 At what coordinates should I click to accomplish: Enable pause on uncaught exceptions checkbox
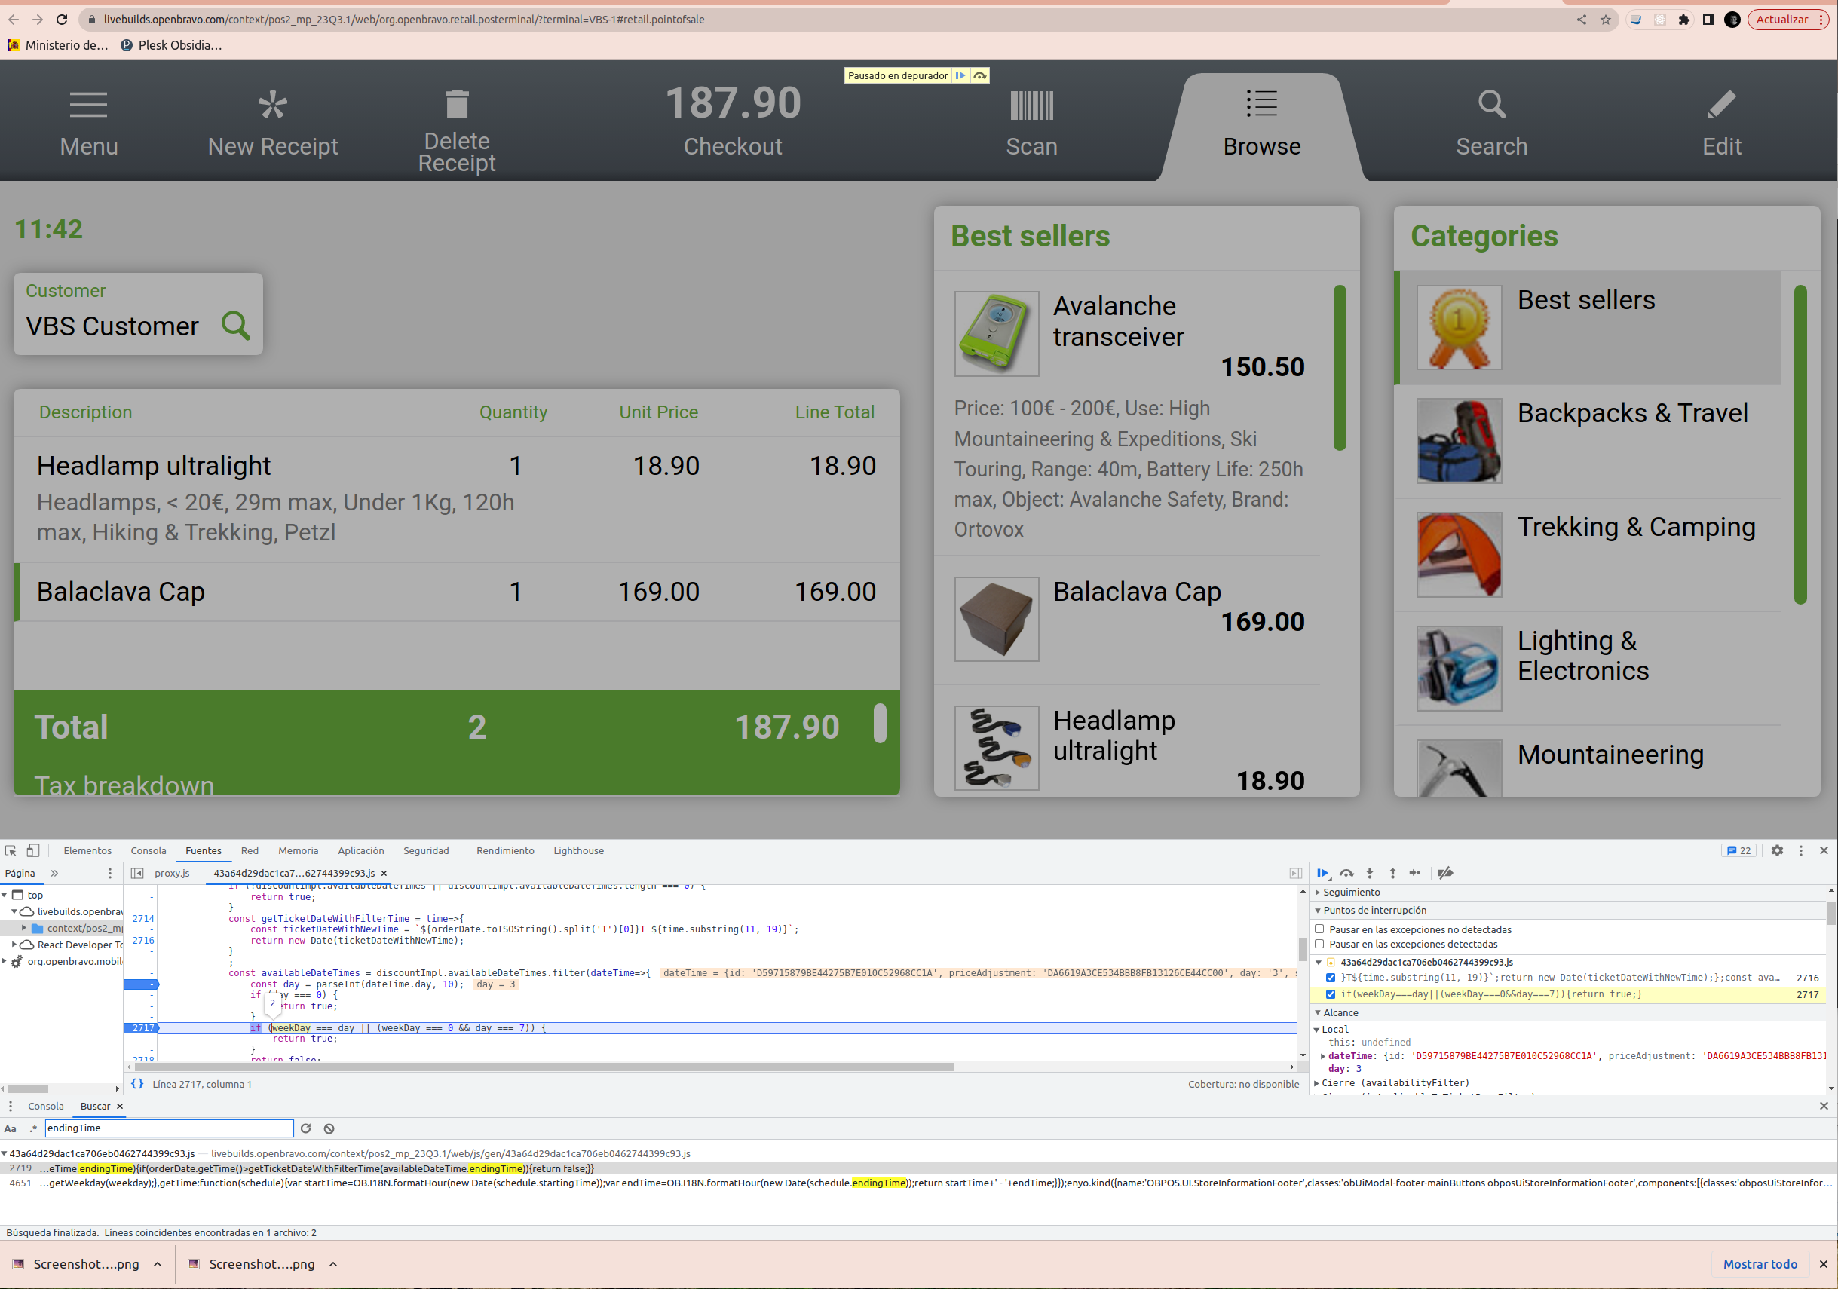coord(1319,929)
